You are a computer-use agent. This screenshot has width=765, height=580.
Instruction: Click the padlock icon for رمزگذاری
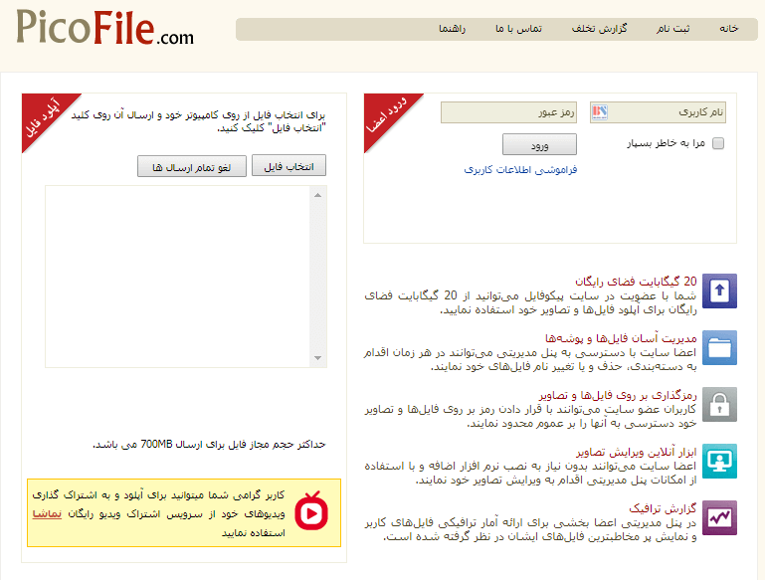719,404
